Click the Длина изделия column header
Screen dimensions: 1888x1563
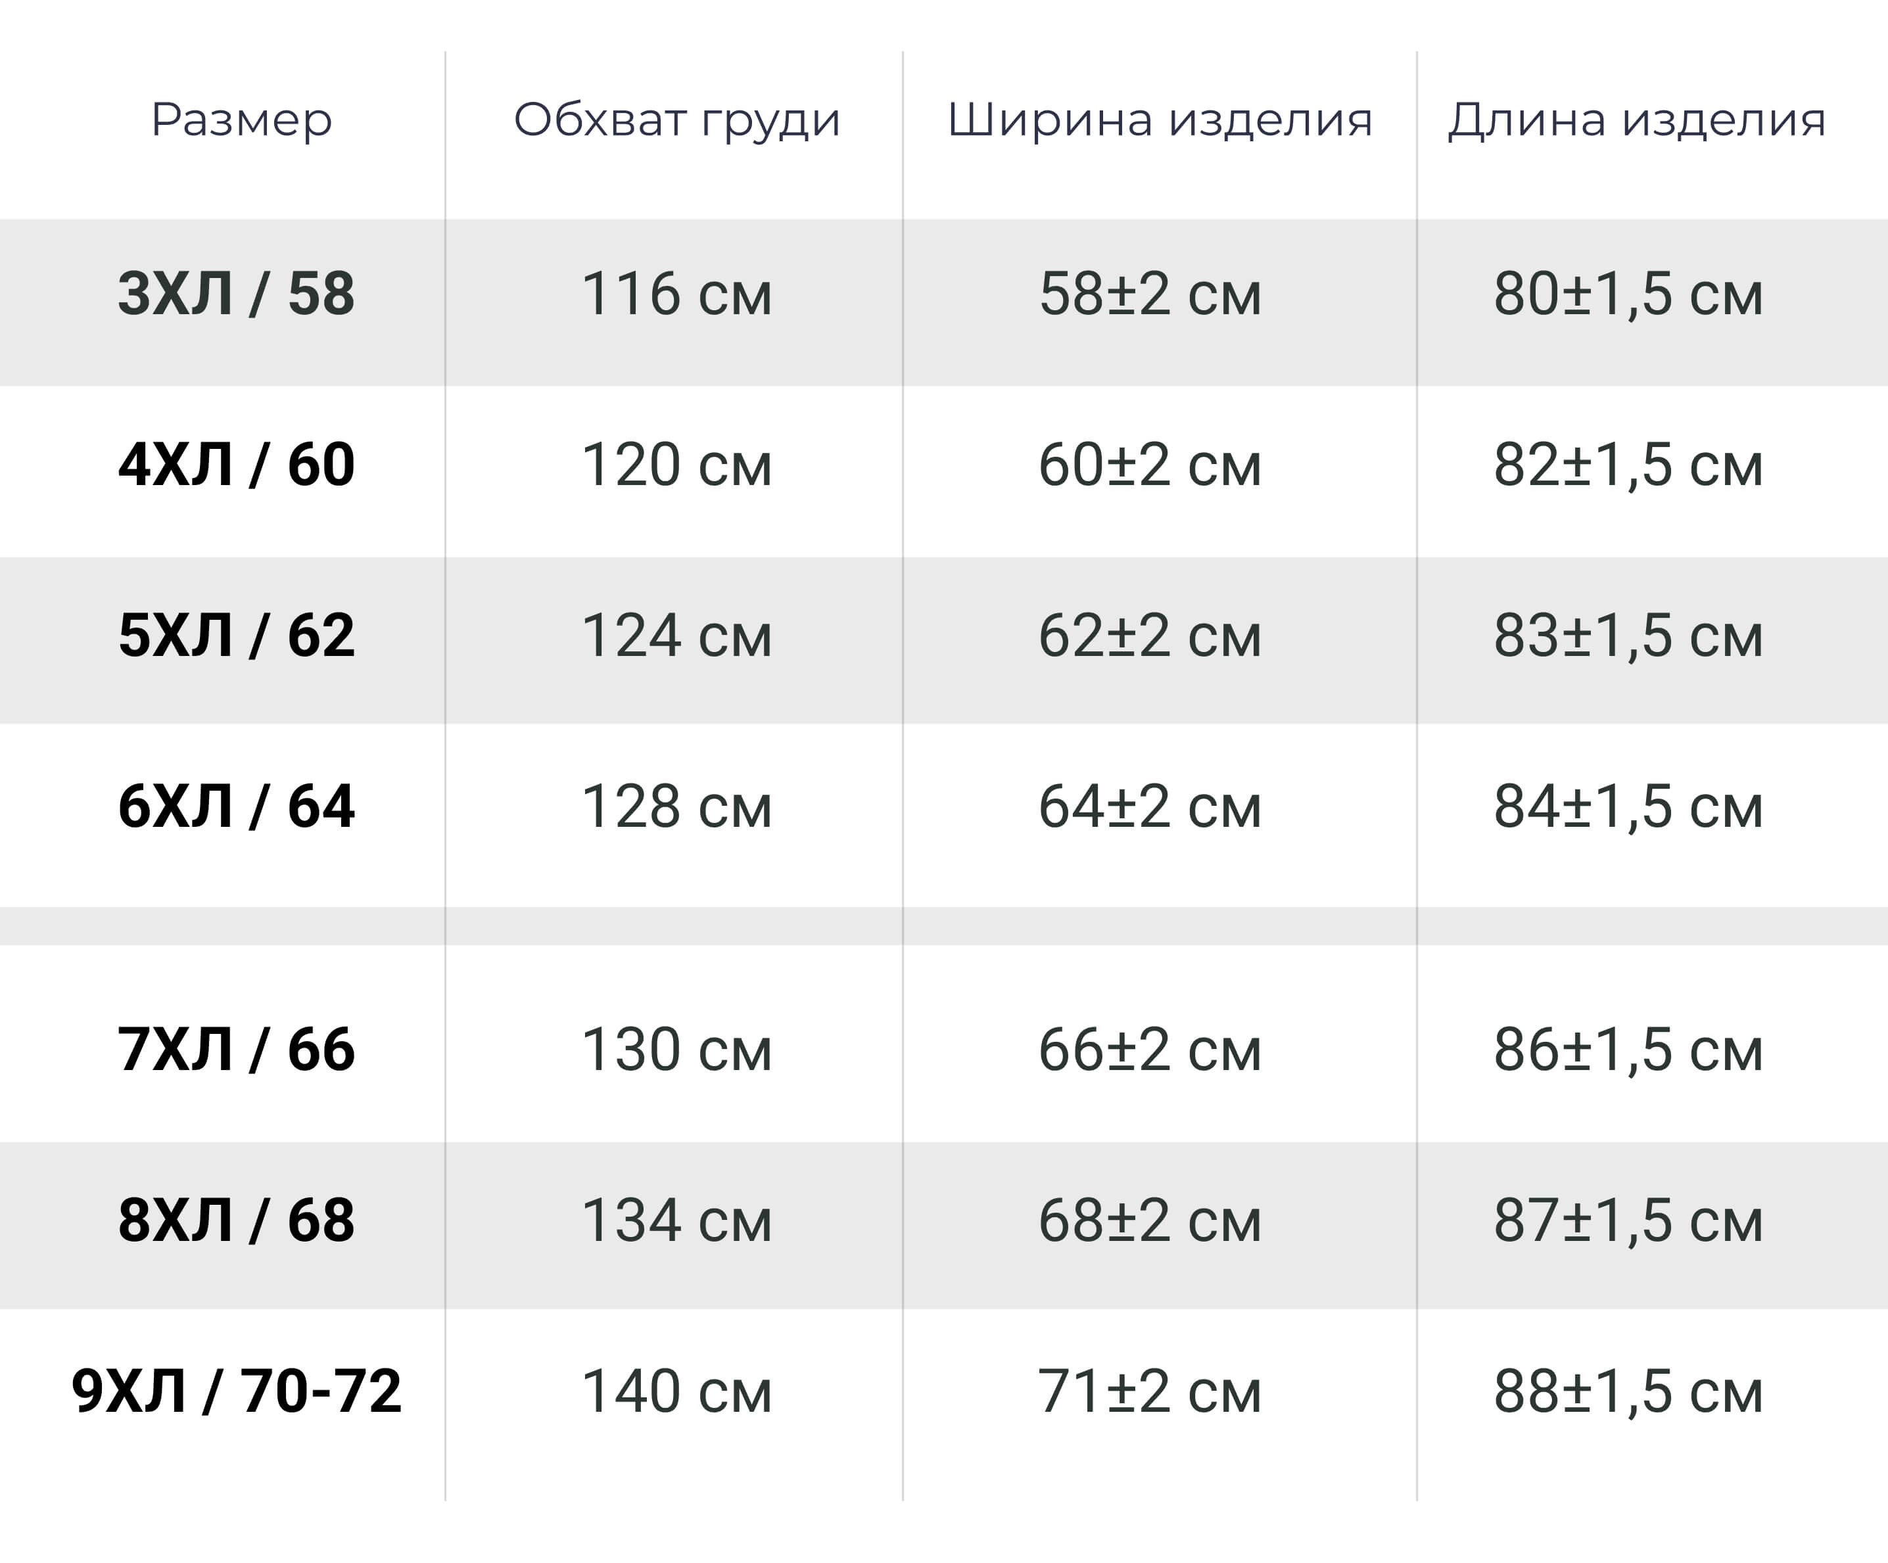point(1636,120)
